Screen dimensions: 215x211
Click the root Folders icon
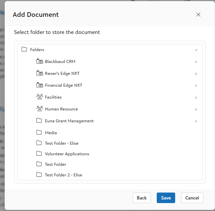pos(24,49)
